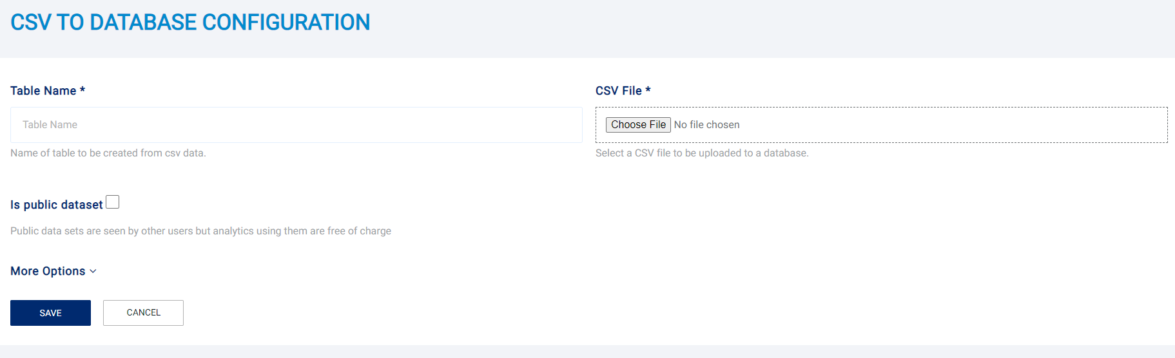Click the public data sets description text
Screen dimensions: 1175x358
[x=200, y=231]
